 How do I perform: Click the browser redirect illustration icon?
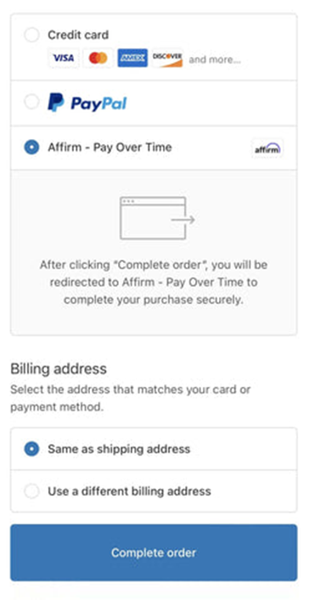(157, 218)
